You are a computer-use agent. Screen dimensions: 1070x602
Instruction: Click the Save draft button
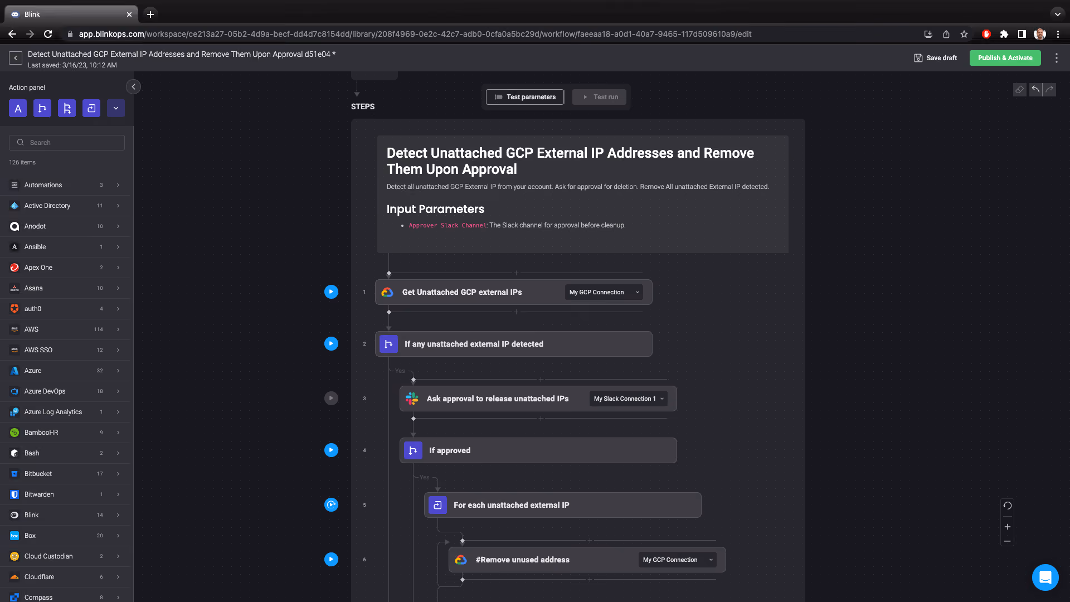[x=936, y=58]
